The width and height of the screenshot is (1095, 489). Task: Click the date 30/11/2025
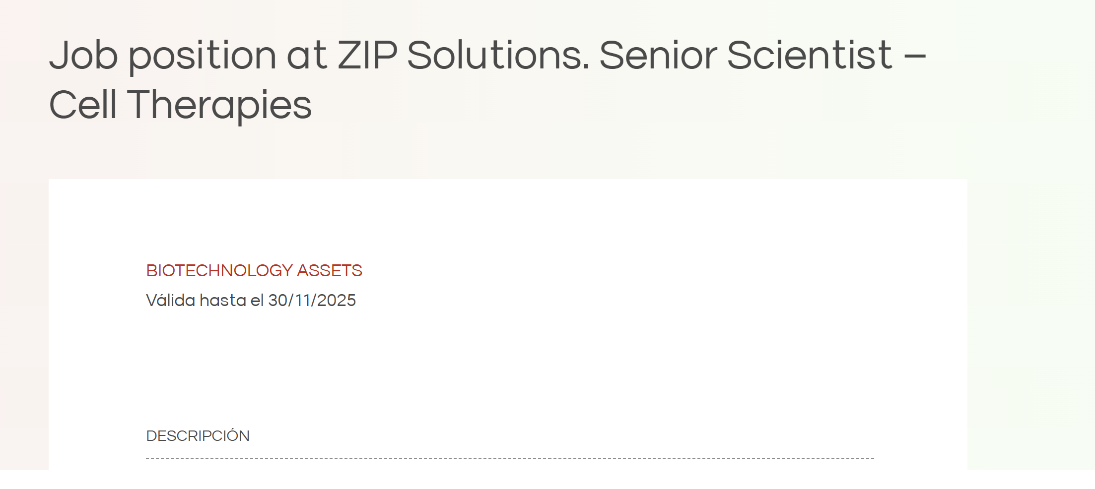312,301
